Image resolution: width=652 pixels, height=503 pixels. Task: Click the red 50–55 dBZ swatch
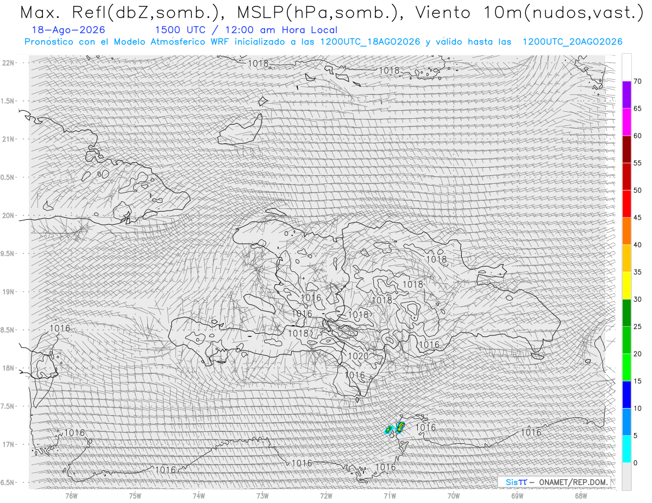(x=626, y=176)
